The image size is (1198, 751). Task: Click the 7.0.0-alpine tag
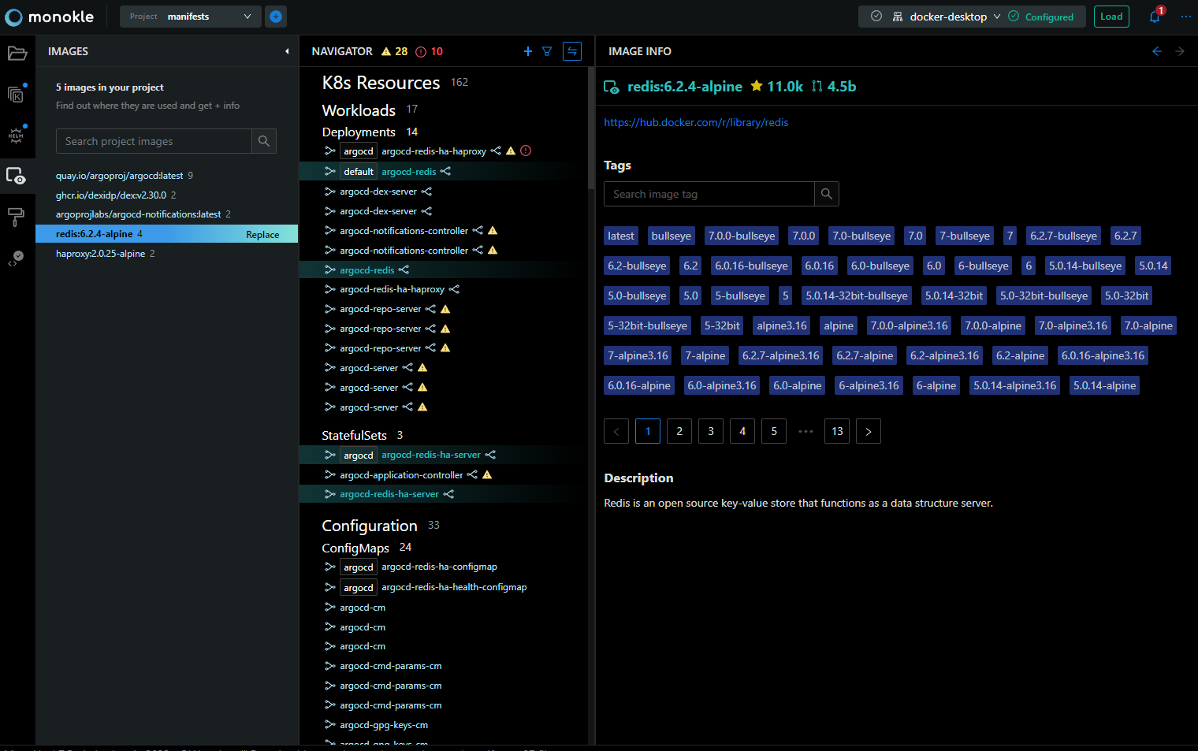pyautogui.click(x=993, y=325)
